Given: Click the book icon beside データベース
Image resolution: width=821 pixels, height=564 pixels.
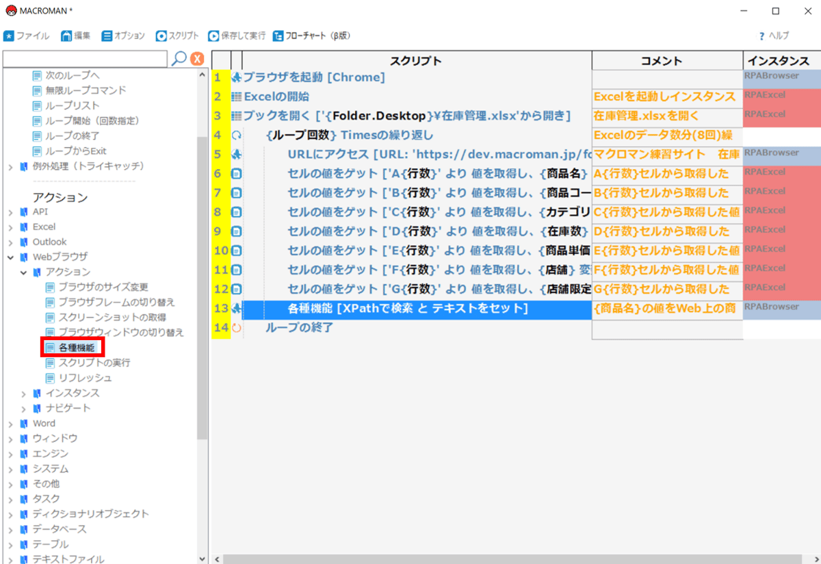Looking at the screenshot, I should [x=25, y=529].
